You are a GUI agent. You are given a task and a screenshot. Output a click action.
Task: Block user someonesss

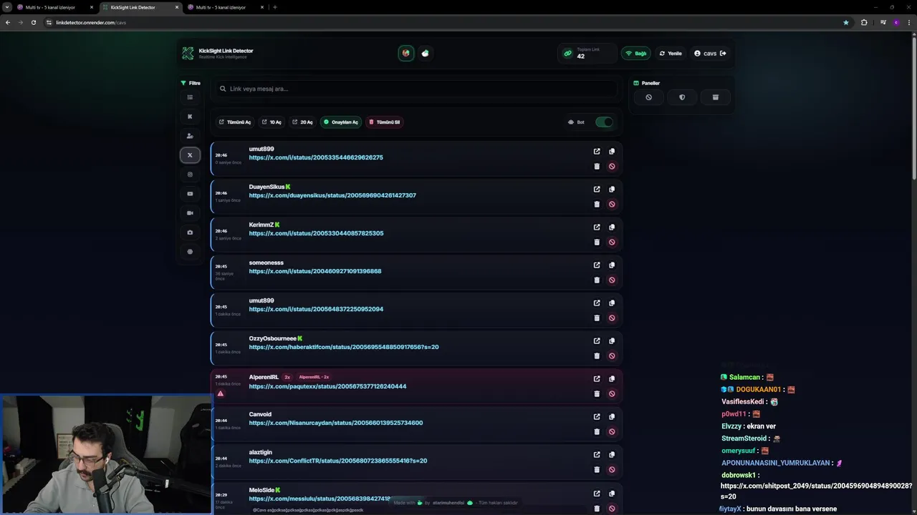[612, 280]
